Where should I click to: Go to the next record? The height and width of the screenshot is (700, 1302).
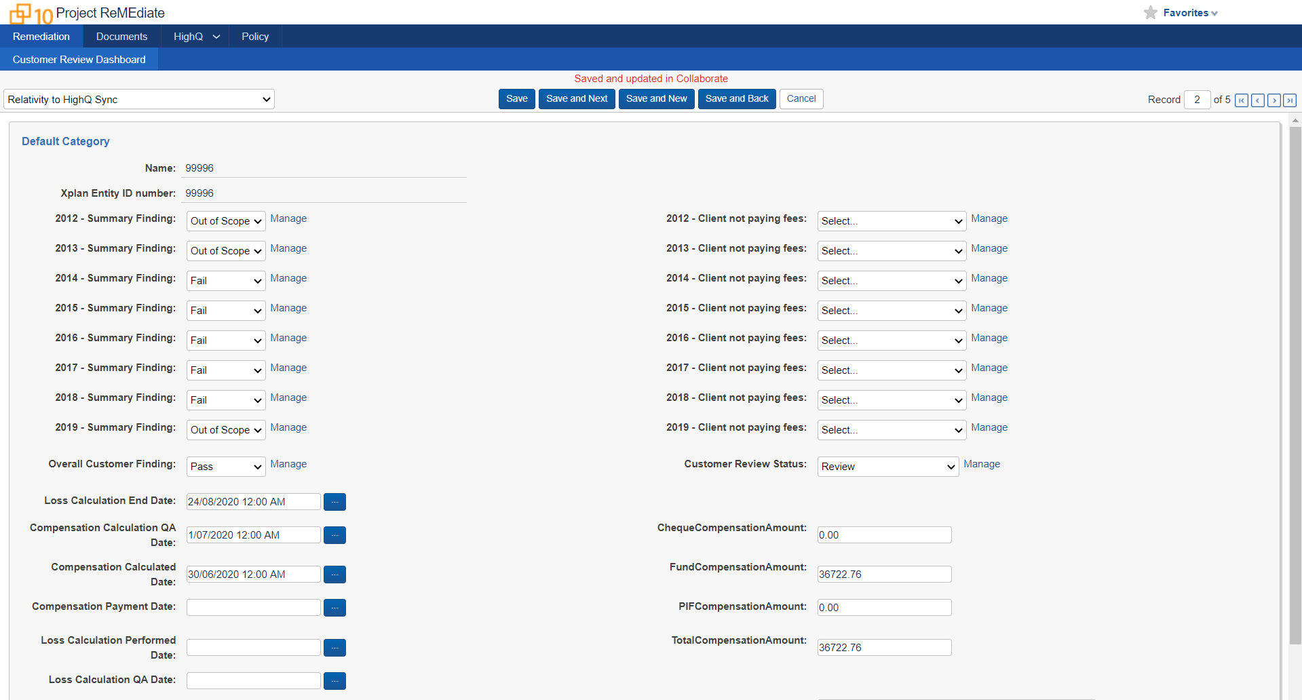coord(1274,100)
